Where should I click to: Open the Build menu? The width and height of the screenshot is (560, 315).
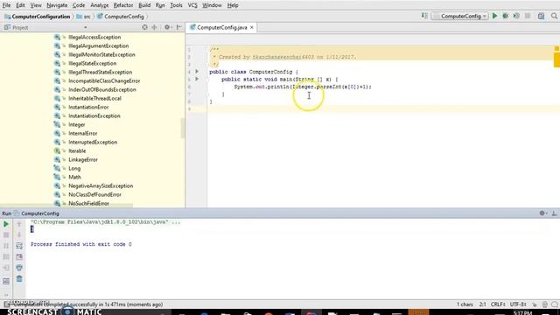144,5
